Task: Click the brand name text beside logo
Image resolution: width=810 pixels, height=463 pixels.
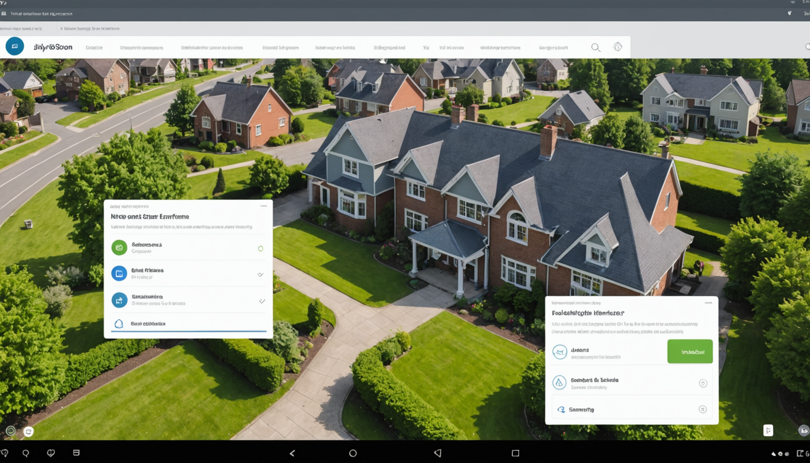Action: 53,47
